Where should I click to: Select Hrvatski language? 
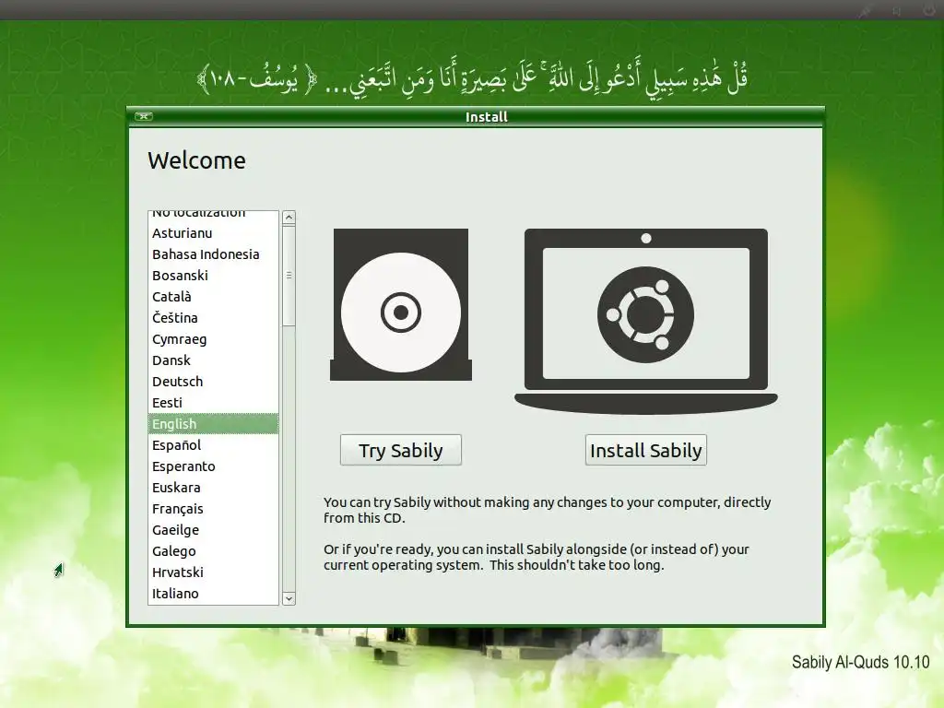[x=213, y=572]
